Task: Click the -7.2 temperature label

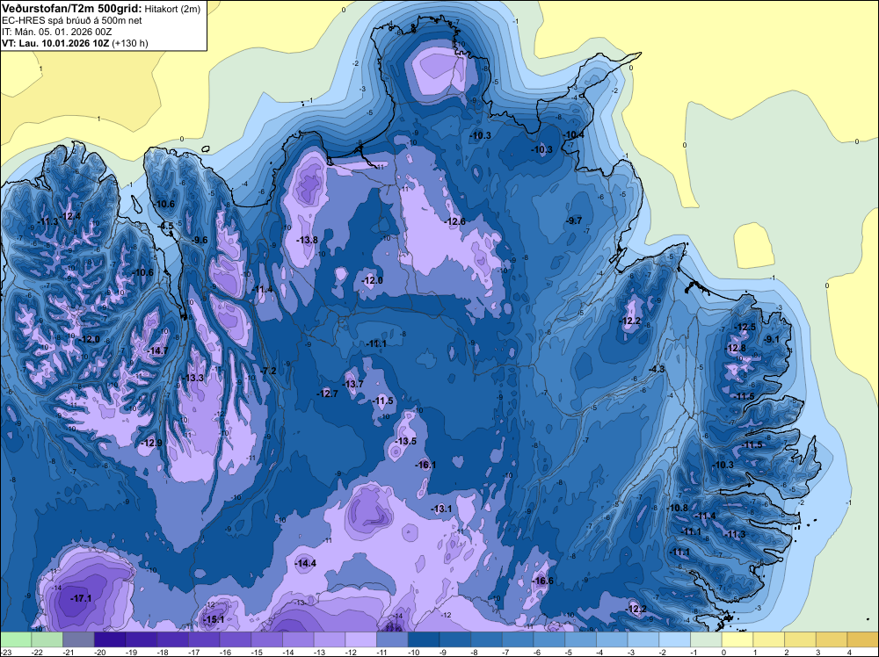Action: pyautogui.click(x=269, y=371)
